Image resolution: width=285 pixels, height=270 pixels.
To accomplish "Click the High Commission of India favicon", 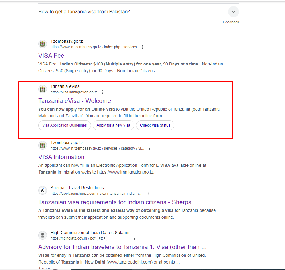I will click(x=43, y=235).
